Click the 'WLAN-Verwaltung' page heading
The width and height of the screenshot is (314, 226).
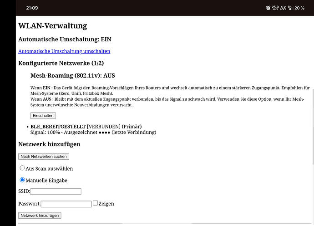[52, 26]
